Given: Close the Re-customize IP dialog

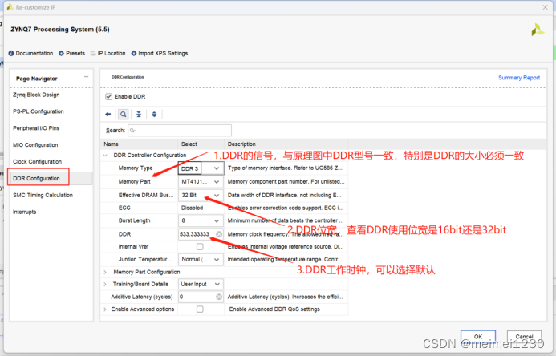Looking at the screenshot, I should click(x=545, y=7).
